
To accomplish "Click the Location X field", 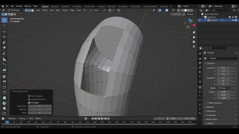I will (x=223, y=68).
